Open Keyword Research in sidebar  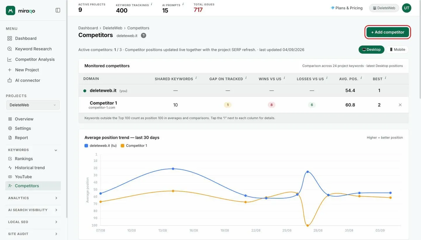[x=33, y=49]
